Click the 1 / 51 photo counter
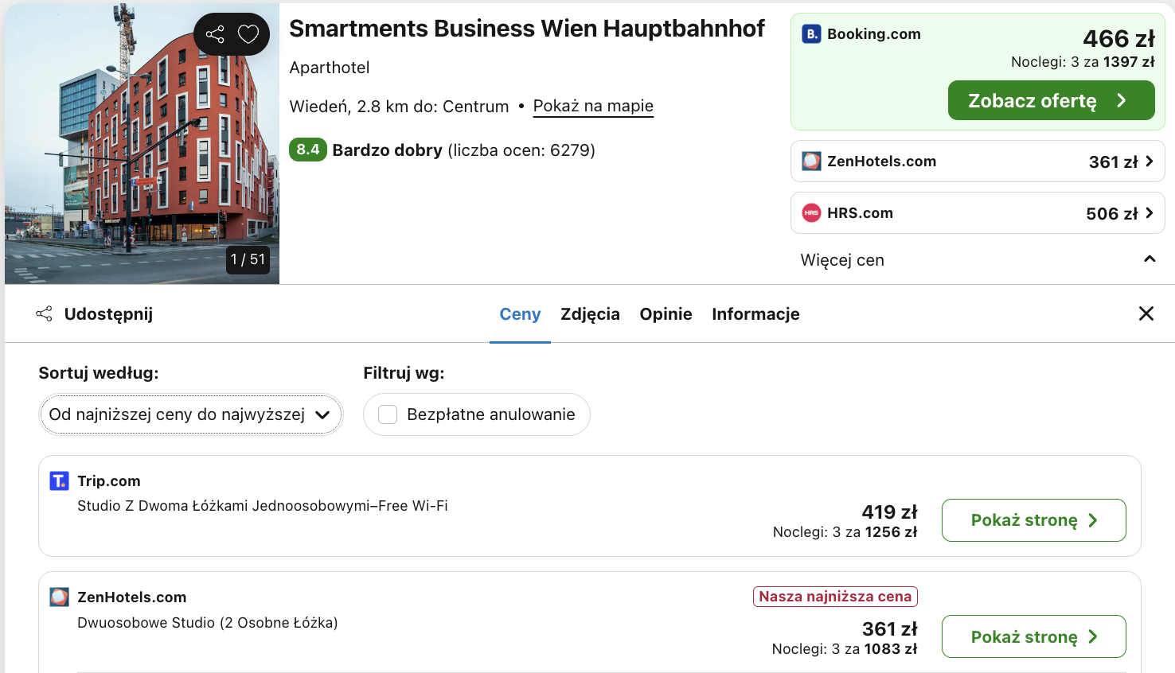Viewport: 1175px width, 673px height. [248, 259]
